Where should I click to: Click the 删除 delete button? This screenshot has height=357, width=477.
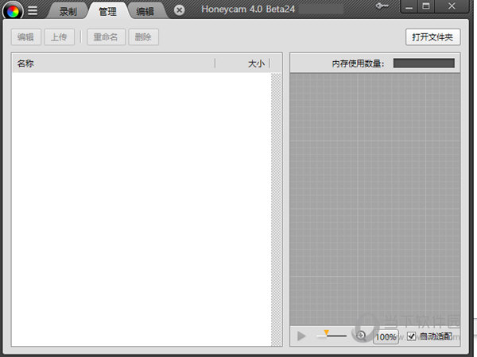[x=143, y=37]
